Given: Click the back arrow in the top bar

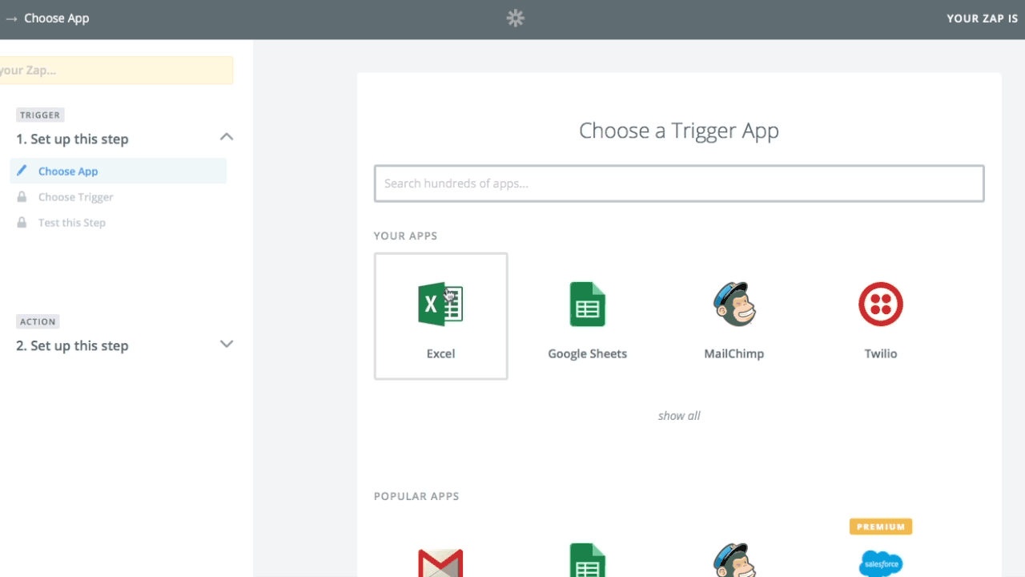Looking at the screenshot, I should [x=11, y=18].
